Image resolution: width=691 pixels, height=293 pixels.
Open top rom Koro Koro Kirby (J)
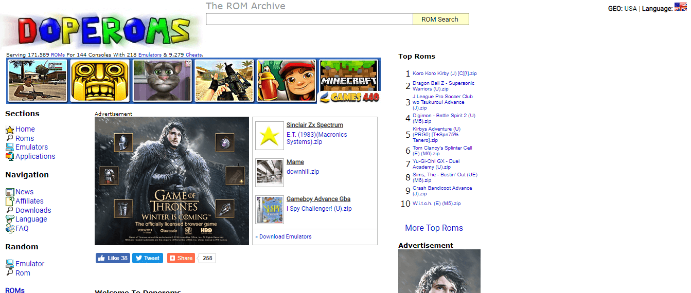(445, 74)
